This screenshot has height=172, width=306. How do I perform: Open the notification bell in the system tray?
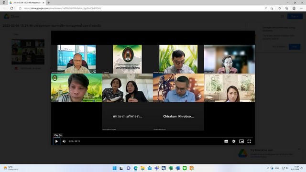tap(302, 168)
